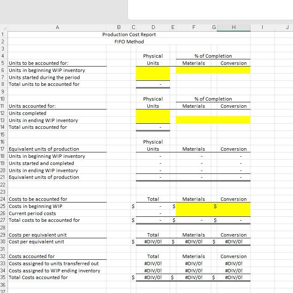Image resolution: width=293 pixels, height=293 pixels.
Task: Click Total #DIV/0! in row 35
Action: (x=153, y=277)
